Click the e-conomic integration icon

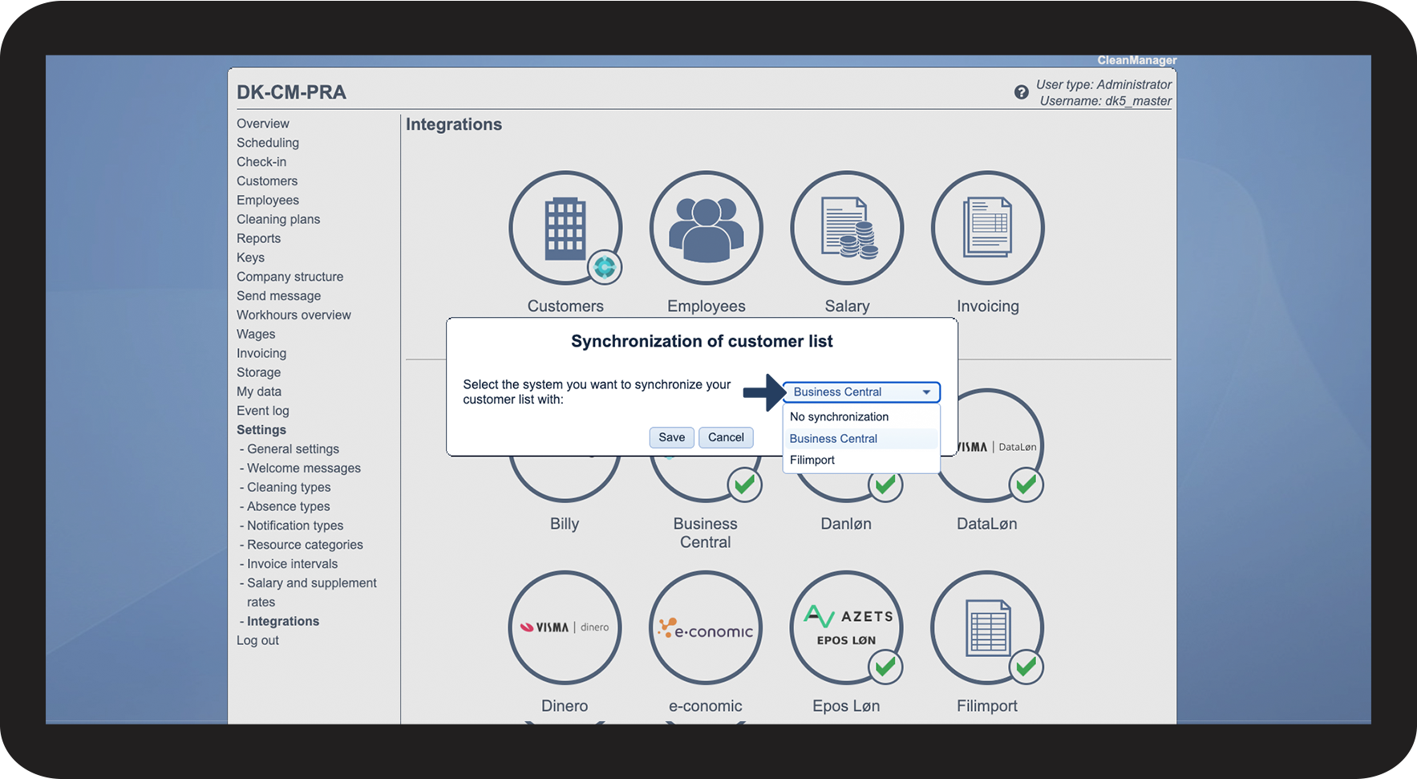706,627
